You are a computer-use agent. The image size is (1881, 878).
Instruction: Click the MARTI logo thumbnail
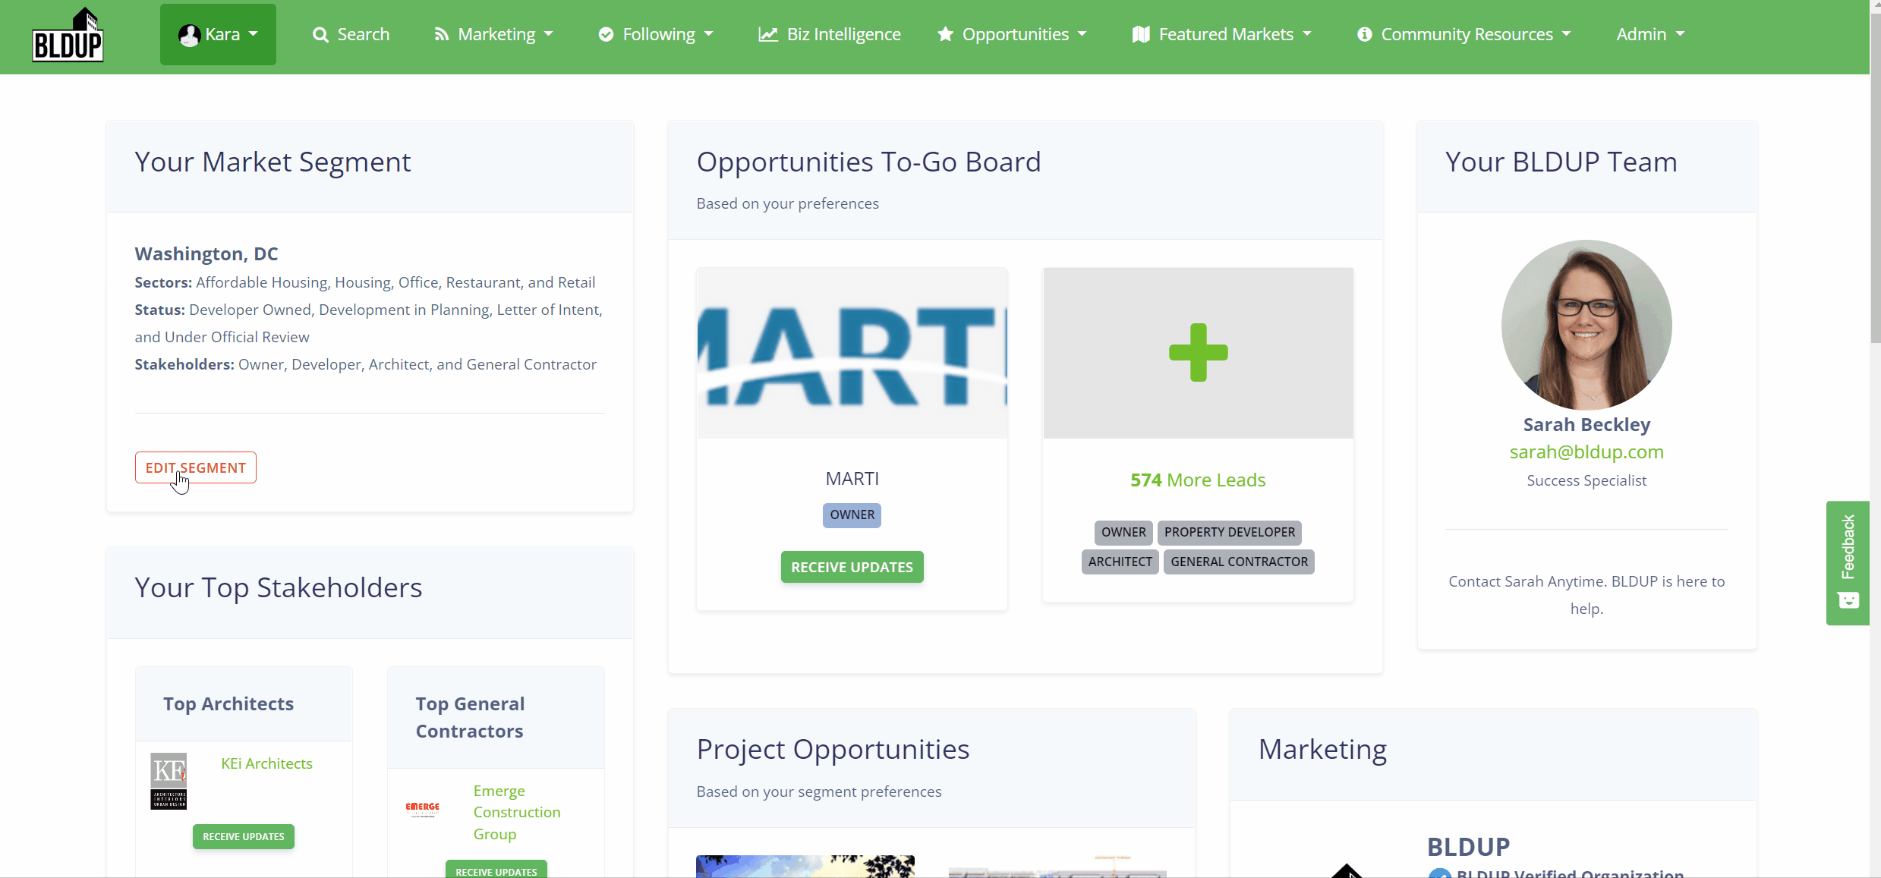pyautogui.click(x=852, y=353)
